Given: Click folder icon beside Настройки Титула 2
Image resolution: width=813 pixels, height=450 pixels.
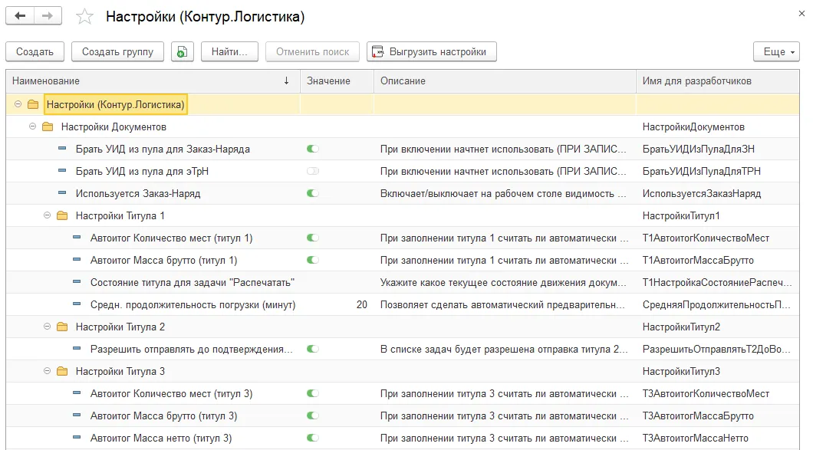Looking at the screenshot, I should 62,327.
